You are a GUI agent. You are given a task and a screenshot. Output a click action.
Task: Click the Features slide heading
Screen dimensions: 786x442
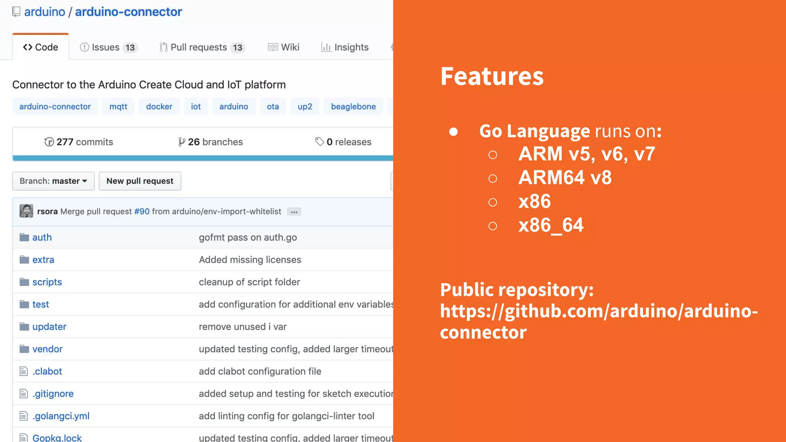coord(492,76)
